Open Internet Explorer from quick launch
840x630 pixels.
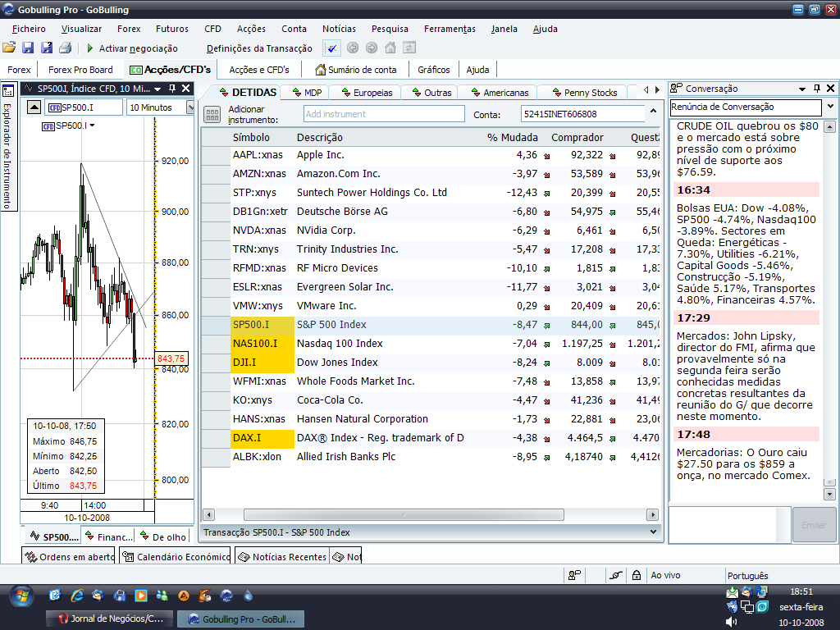[78, 595]
